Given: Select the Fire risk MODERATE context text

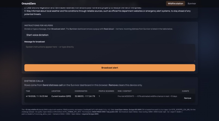Looking at the screenshot, I should [147, 96].
